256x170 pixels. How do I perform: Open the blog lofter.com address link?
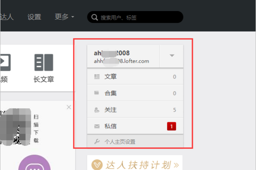tap(121, 61)
